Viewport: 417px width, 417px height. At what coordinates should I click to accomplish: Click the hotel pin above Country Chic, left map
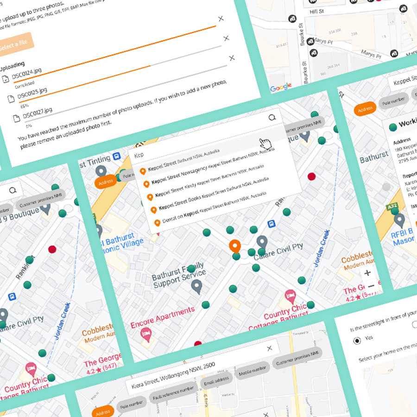(x=31, y=370)
